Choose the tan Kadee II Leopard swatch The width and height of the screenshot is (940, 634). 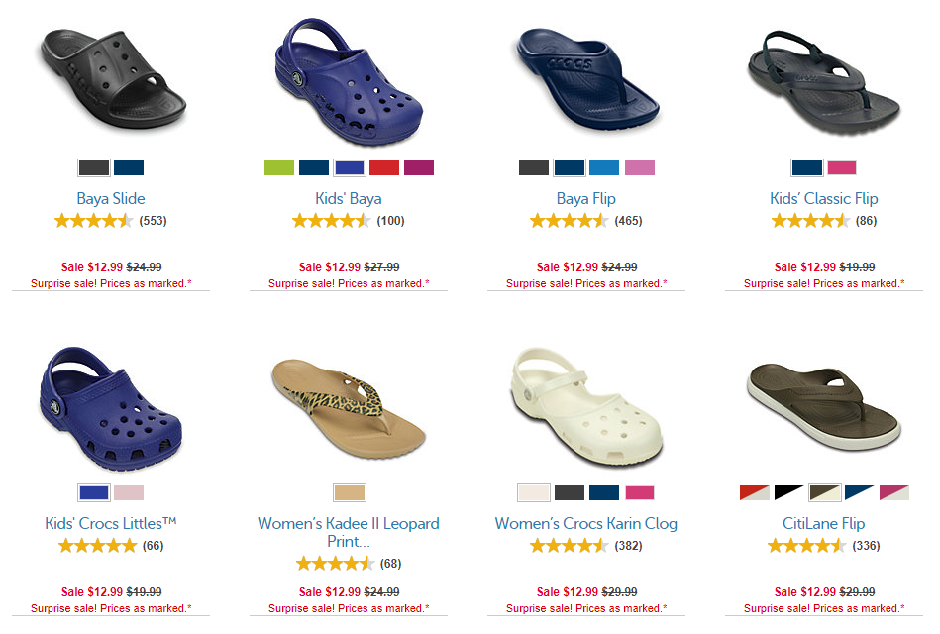coord(350,493)
